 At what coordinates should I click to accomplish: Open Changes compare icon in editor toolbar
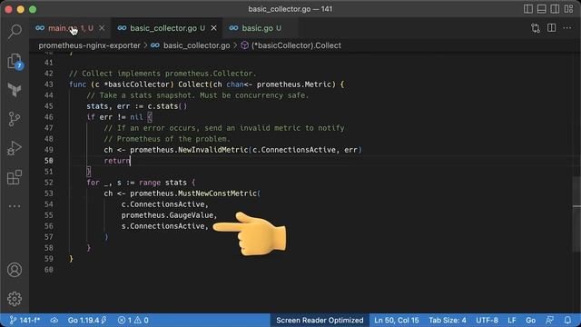tap(536, 28)
